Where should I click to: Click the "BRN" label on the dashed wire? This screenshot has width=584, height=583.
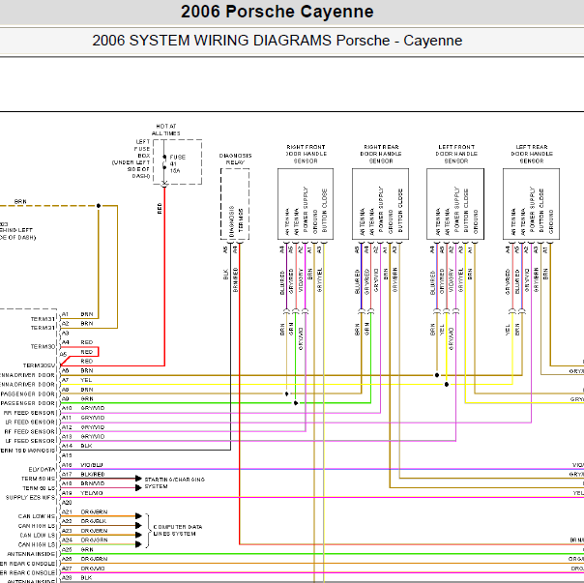pyautogui.click(x=20, y=201)
